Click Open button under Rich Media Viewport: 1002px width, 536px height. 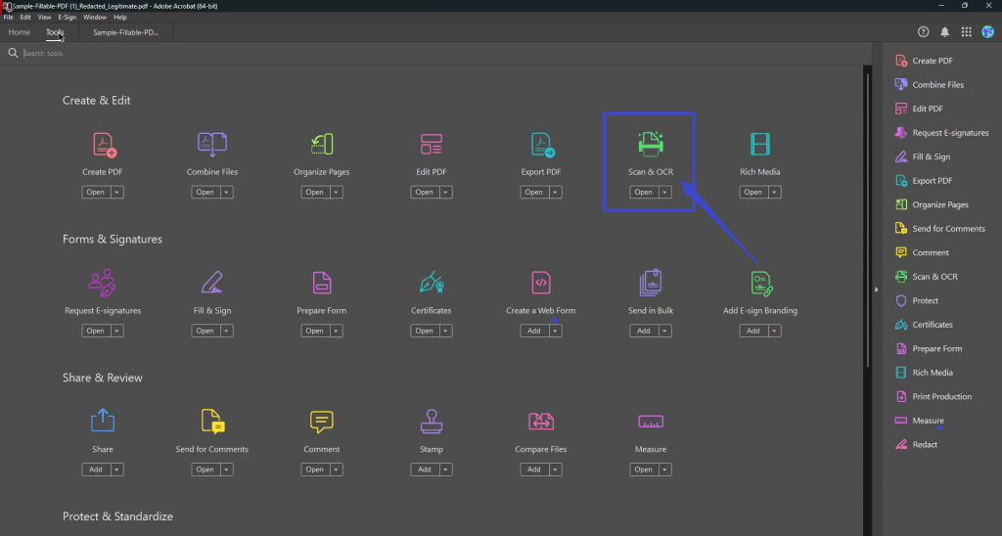coord(752,193)
